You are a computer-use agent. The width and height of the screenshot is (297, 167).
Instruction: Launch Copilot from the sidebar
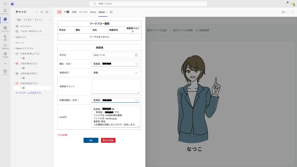pyautogui.click(x=5, y=54)
